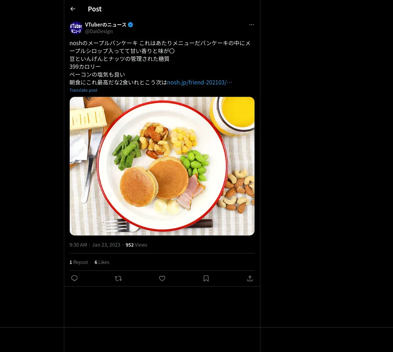Share the post via upload icon
The height and width of the screenshot is (352, 393).
(250, 278)
